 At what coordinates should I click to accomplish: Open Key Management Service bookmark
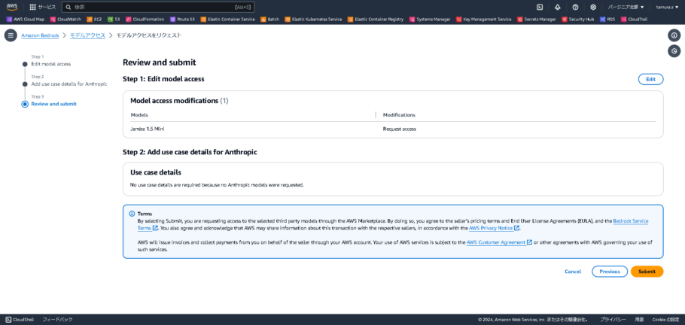483,20
